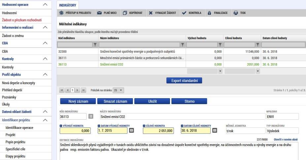Click Nový záznam button
This screenshot has width=306, height=160.
point(78,101)
